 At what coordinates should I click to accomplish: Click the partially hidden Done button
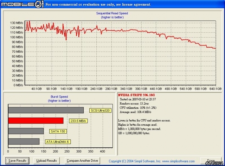click(211, 161)
